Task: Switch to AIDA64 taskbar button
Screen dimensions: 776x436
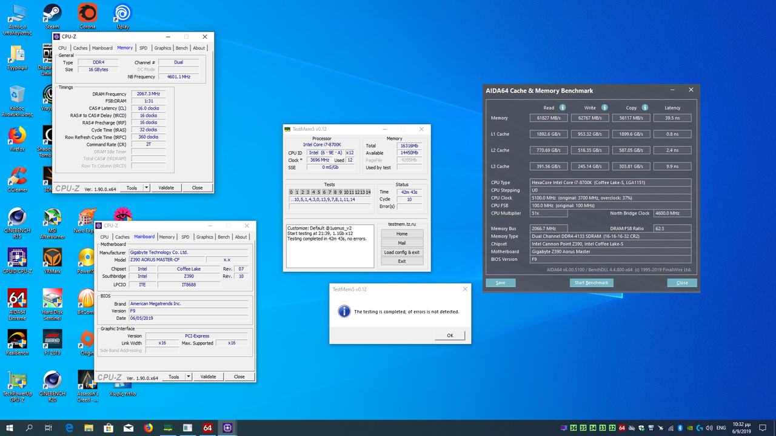Action: (x=207, y=428)
